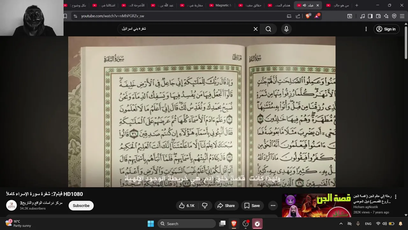Open Brave Rewards triangle icon

317,16
